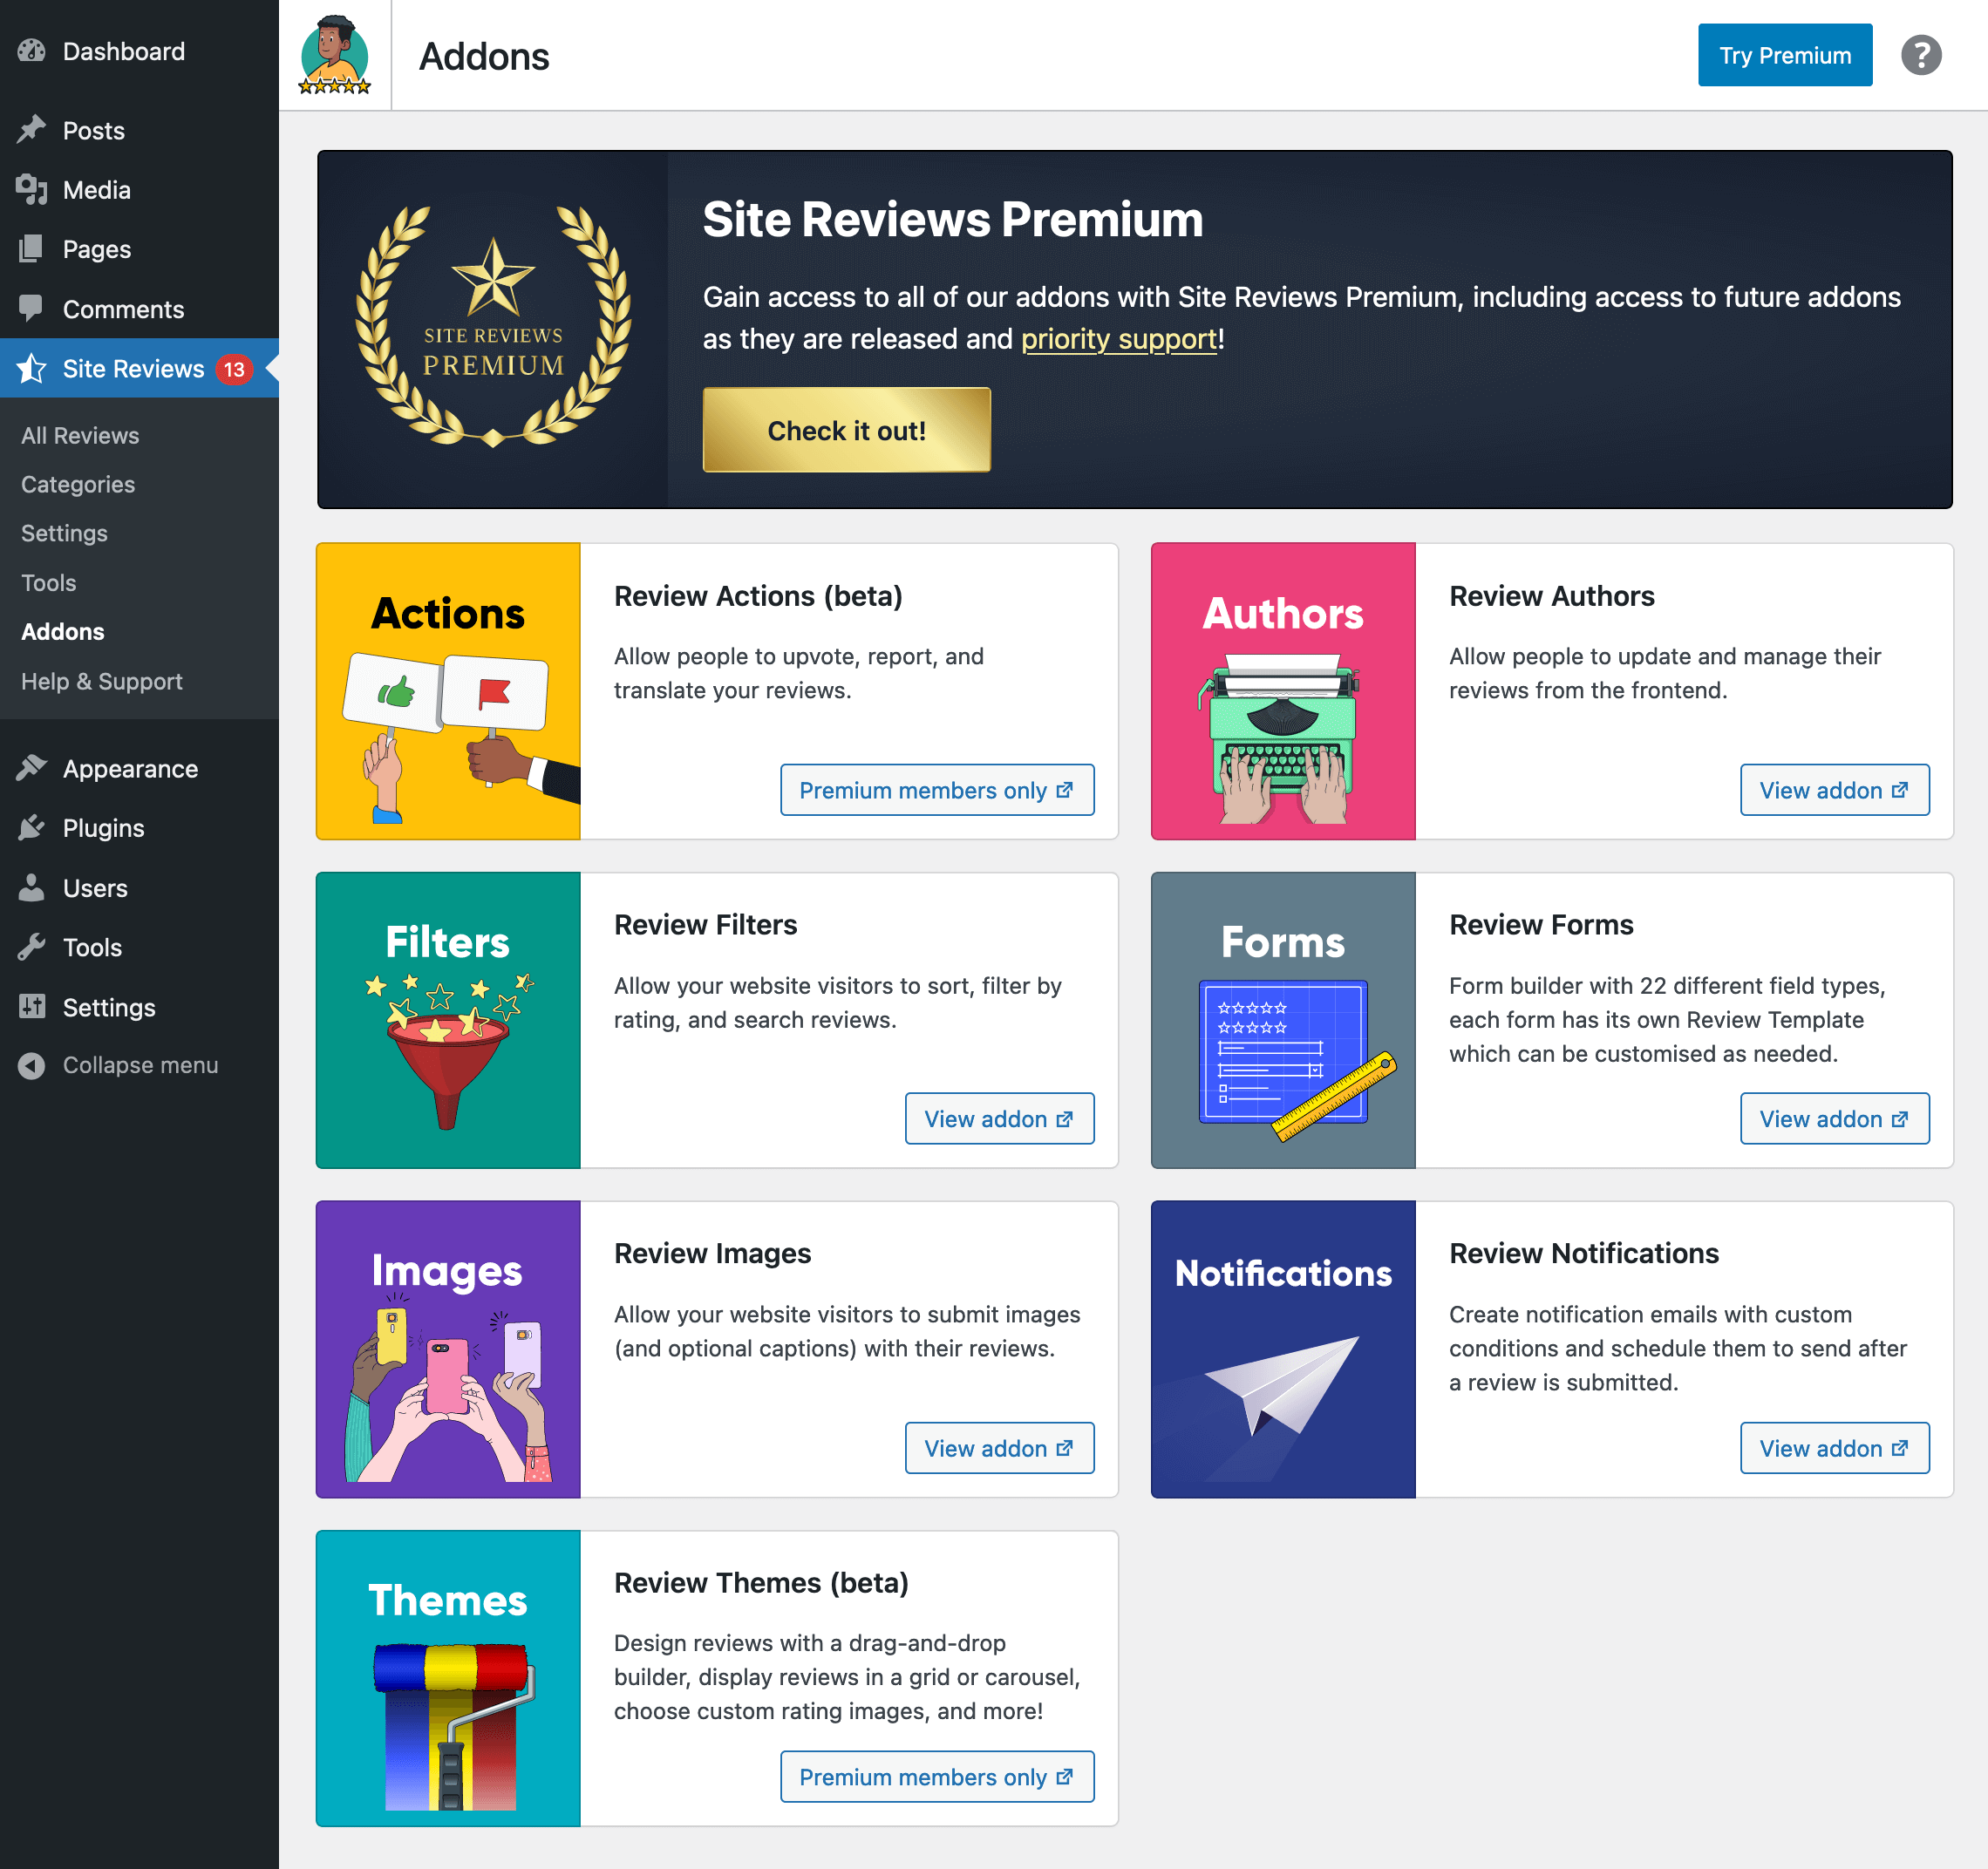Click the help question mark icon
The width and height of the screenshot is (1988, 1869).
(1921, 54)
